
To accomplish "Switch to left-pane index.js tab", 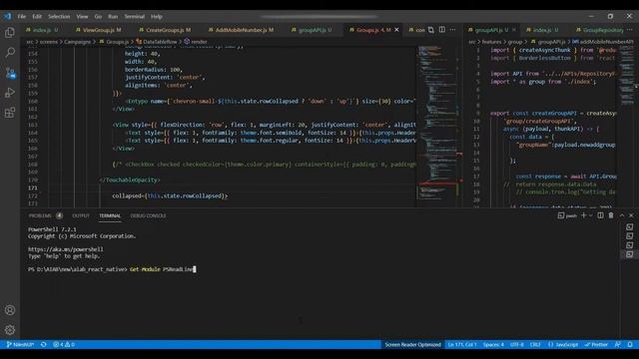I will (42, 30).
